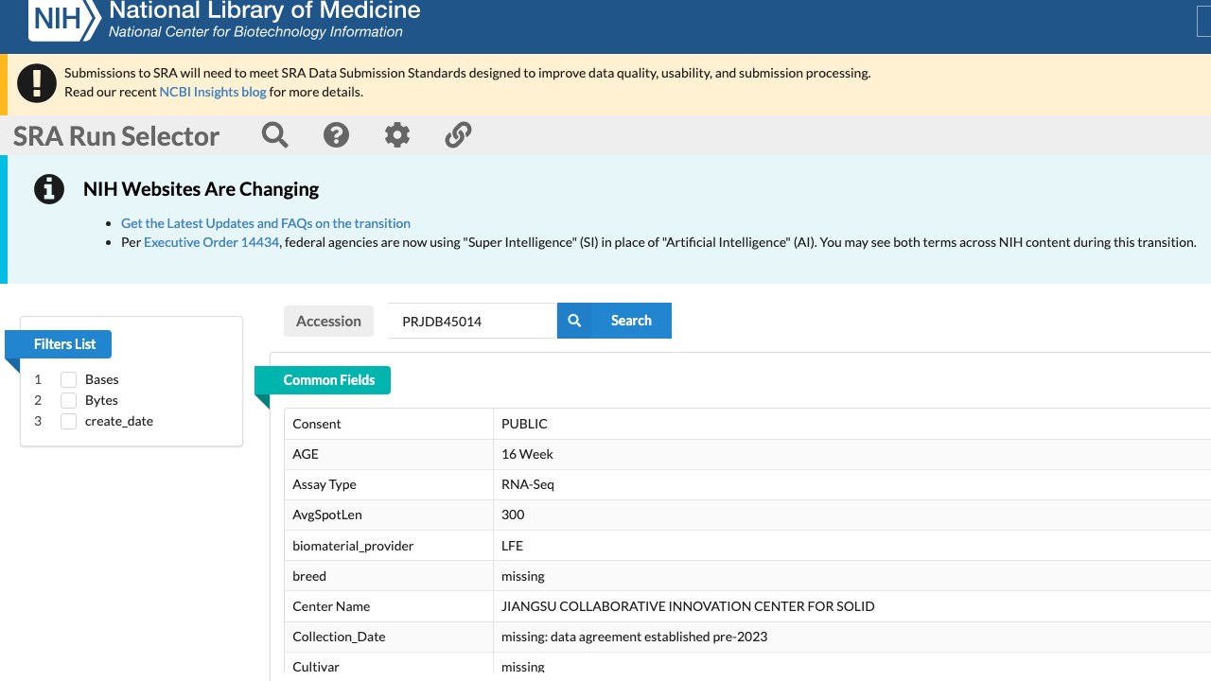Click the exclamation alert icon
Image resolution: width=1211 pixels, height=681 pixels.
coord(37,82)
